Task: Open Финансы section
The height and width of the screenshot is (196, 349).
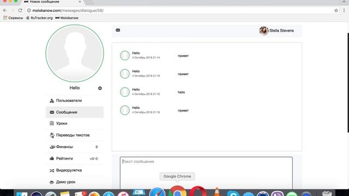Action: coord(75,147)
